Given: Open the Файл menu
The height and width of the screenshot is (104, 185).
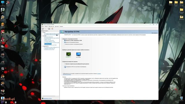Looking at the screenshot, I should (42, 26).
